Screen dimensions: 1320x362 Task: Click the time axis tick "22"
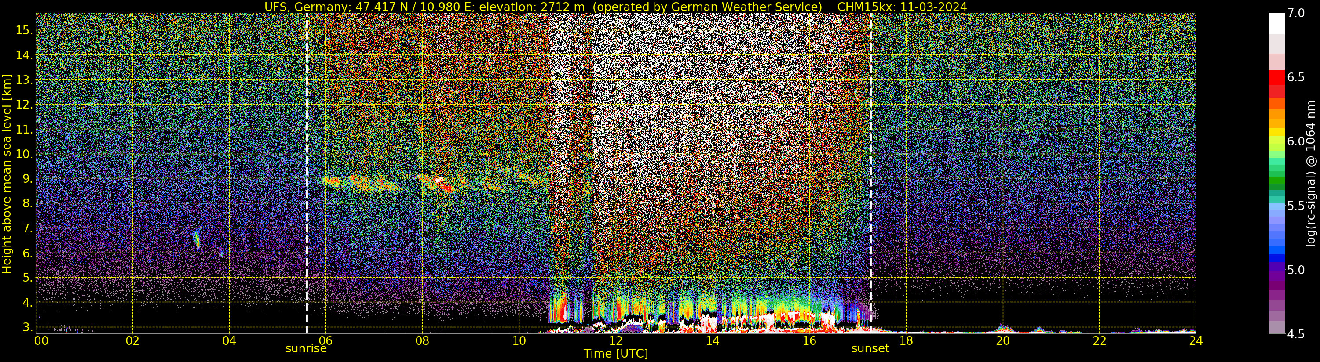pos(1100,340)
